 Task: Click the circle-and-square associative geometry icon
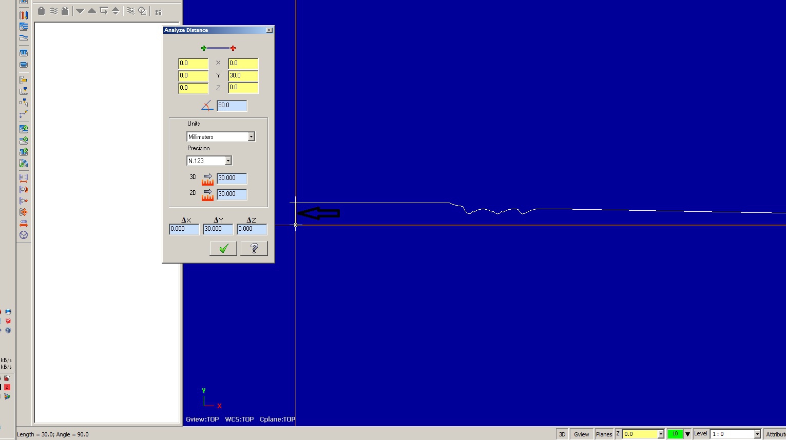[x=142, y=11]
